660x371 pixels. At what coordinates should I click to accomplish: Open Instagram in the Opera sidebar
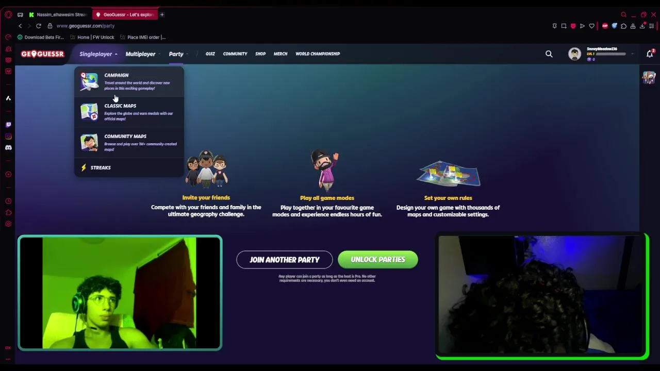coord(8,136)
